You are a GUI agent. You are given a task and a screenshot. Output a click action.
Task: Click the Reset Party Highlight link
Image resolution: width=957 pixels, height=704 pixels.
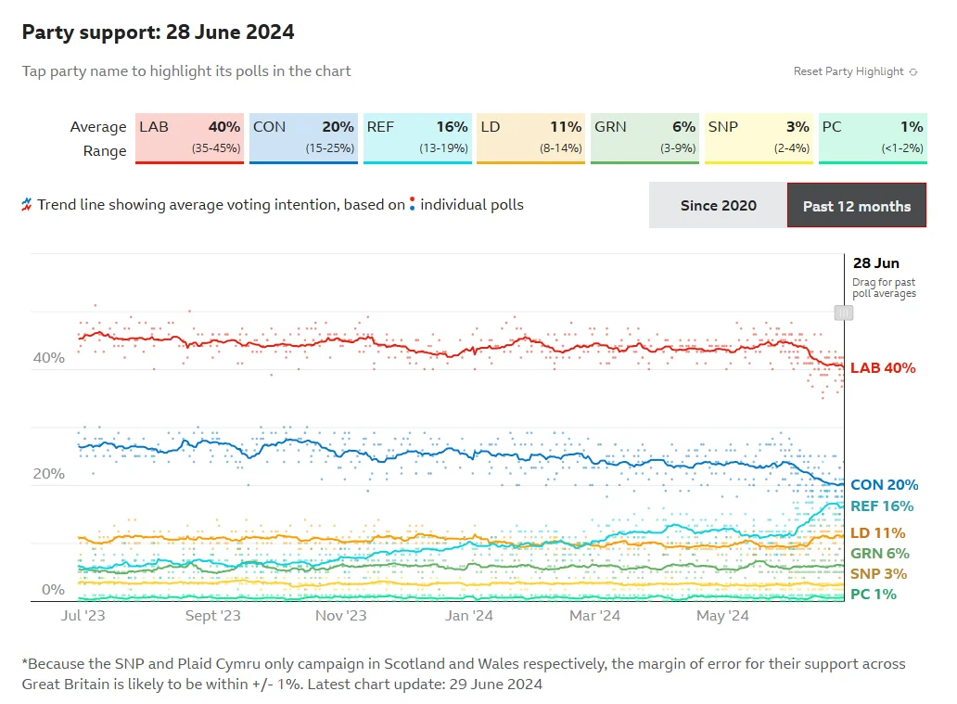[849, 71]
